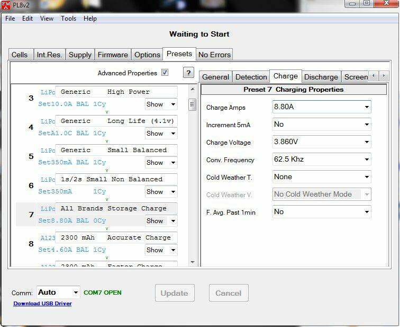The height and width of the screenshot is (327, 400).
Task: Open the Show dropdown for preset 5
Action: click(161, 163)
